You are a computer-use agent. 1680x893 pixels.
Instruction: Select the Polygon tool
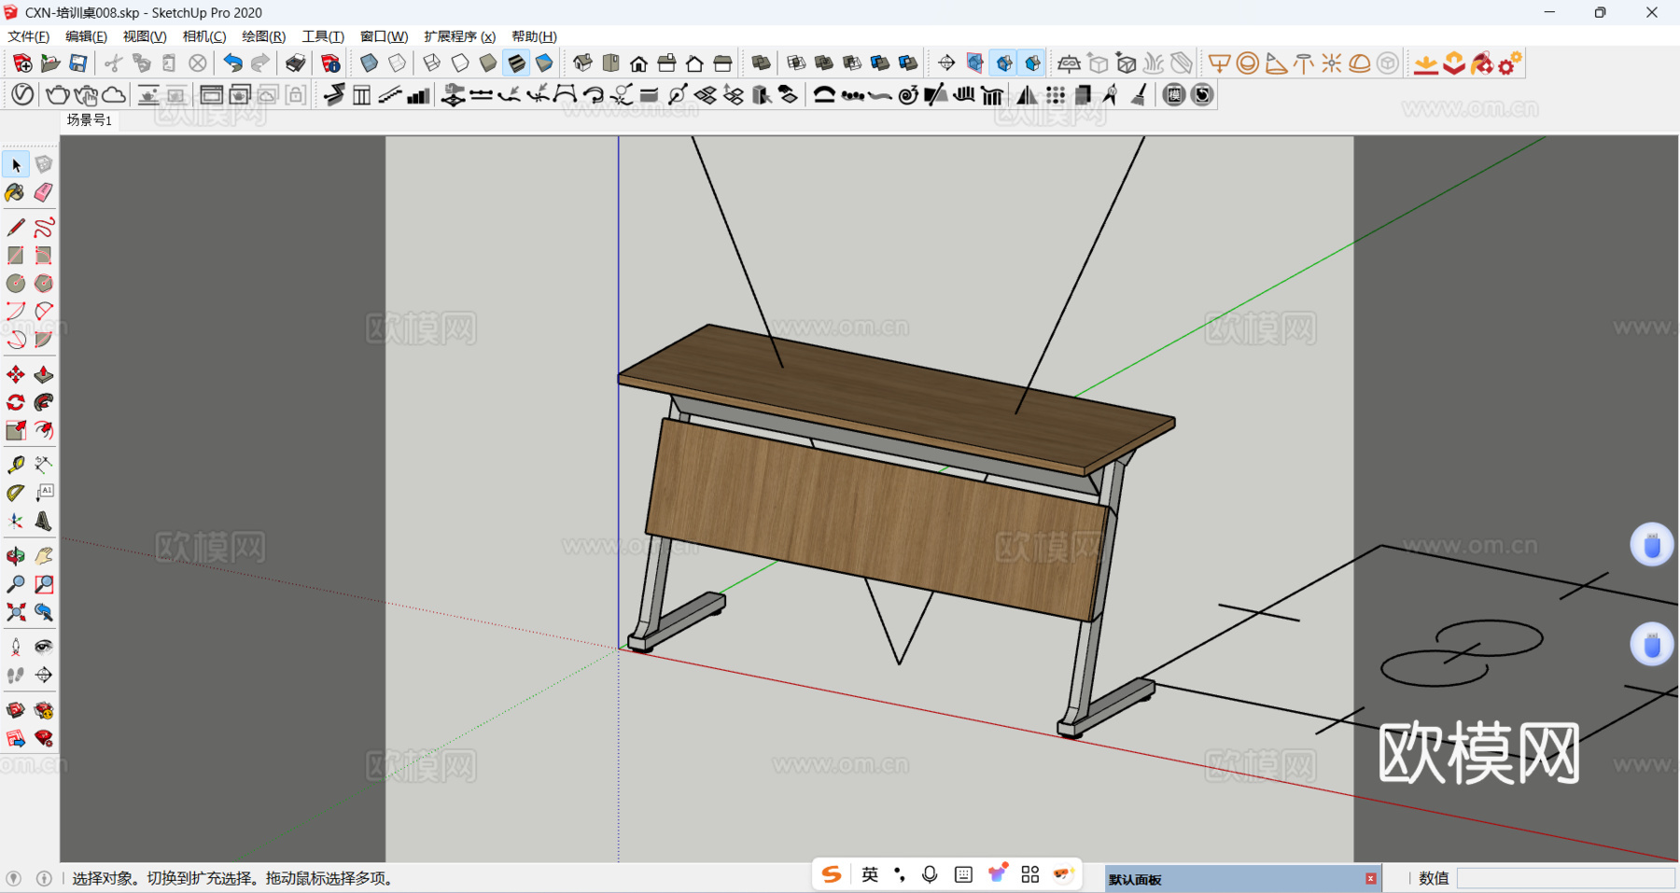(x=44, y=283)
